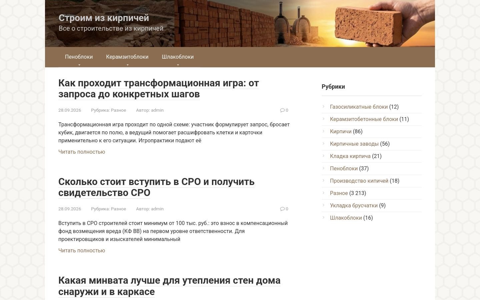Screen dimensions: 480x300
Task: Open comments icon for the СРО post
Action: coord(282,209)
